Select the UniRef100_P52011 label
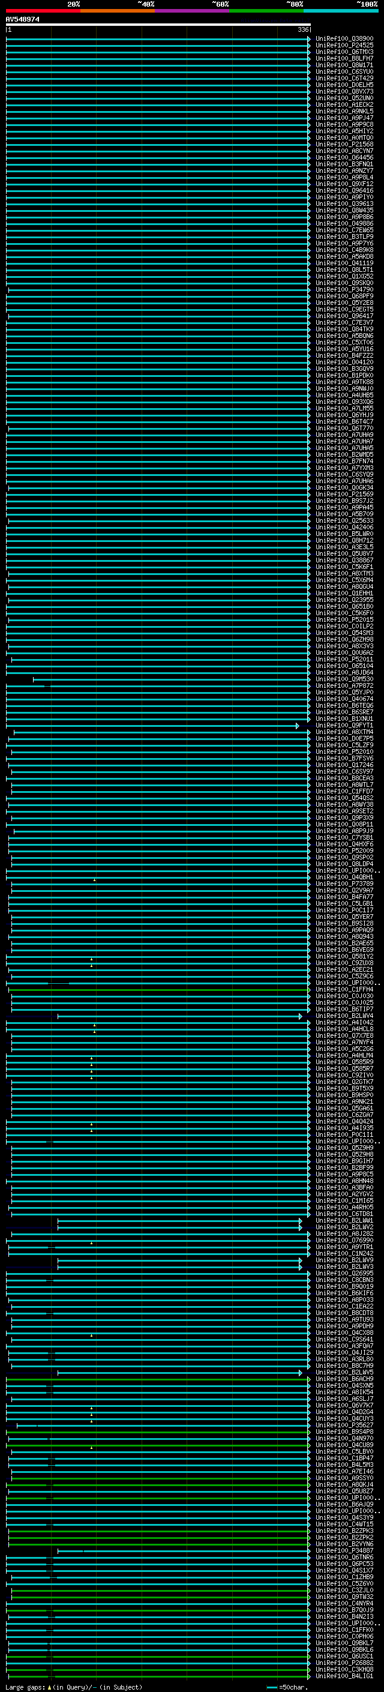Viewport: 384px width, 1692px height. tap(344, 660)
